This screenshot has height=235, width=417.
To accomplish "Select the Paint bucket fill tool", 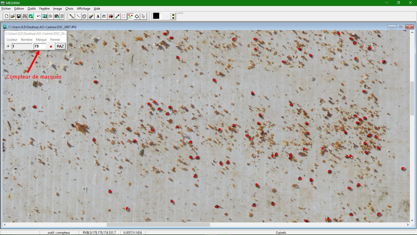I will [111, 16].
